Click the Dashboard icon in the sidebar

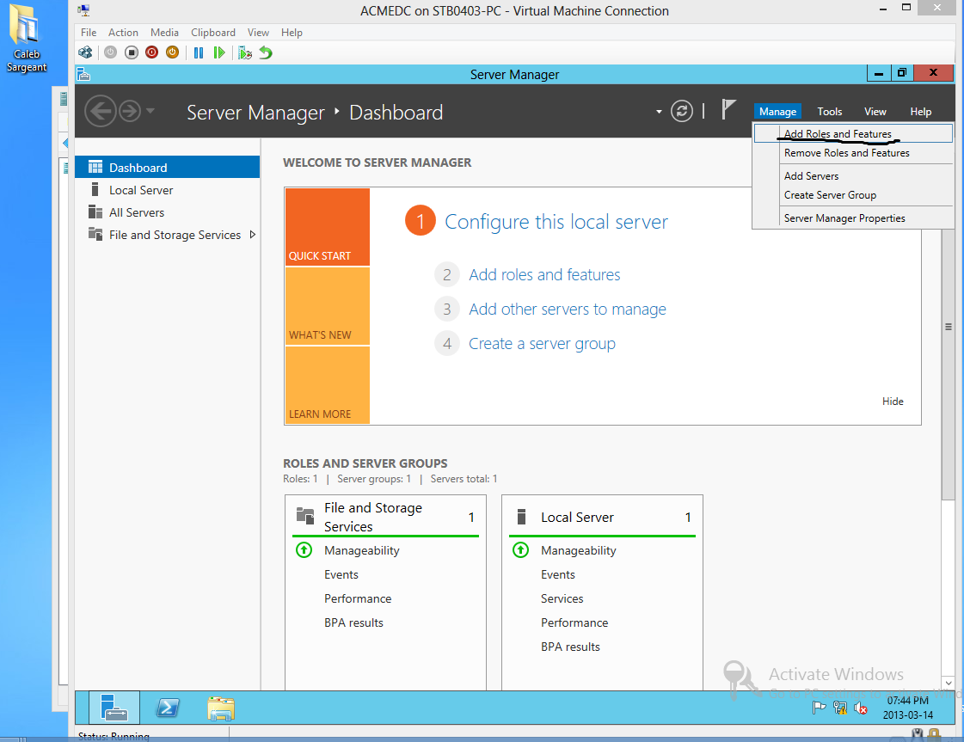(x=95, y=167)
